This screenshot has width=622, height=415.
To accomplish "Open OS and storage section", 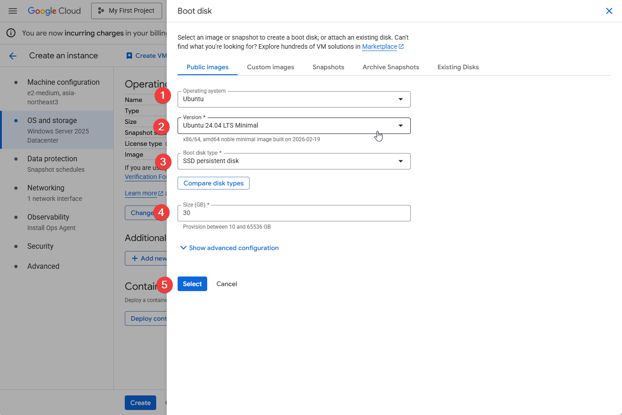I will [x=57, y=130].
